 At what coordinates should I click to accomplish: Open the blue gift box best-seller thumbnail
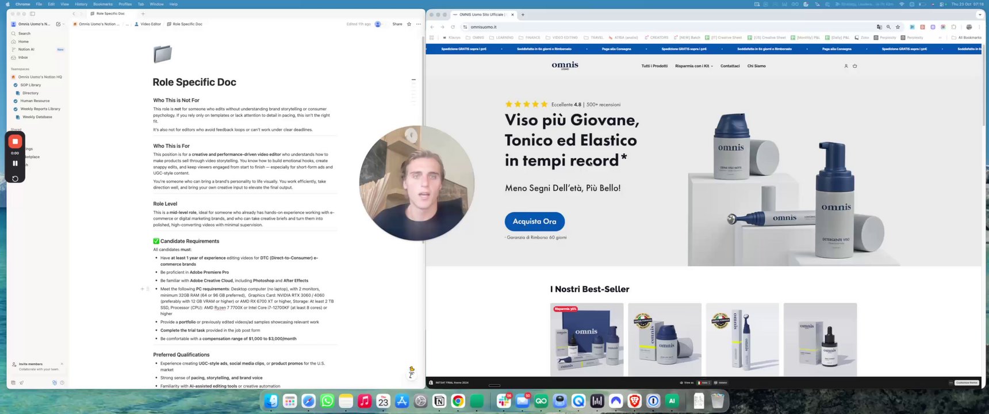coord(586,339)
